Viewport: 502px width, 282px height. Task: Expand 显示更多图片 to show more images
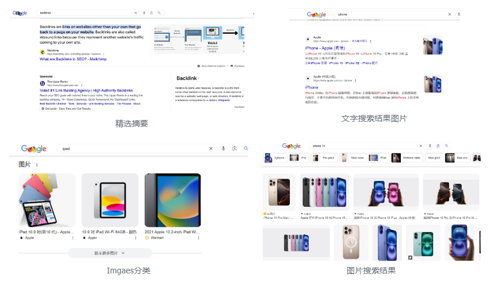click(110, 253)
